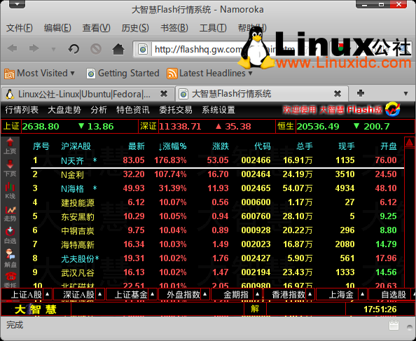Viewport: 416px width, 341px height.
Task: Open the 查看(V) menu
Action: click(x=97, y=28)
